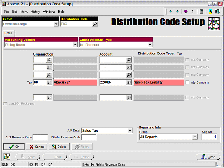Image resolution: width=224 pixels, height=168 pixels.
Task: Click the right arrow navigation toolbar icon
Action: click(x=177, y=11)
